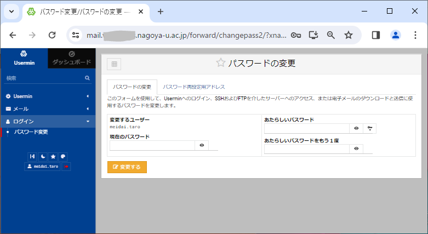Open the Usermin tab in sidebar header

[x=24, y=58]
